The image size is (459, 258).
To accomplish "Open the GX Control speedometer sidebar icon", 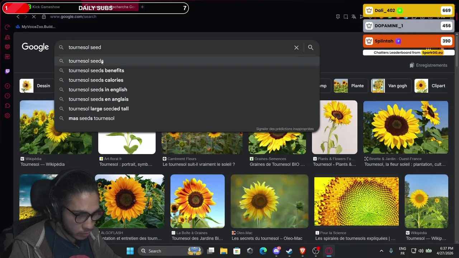I will click(x=7, y=27).
